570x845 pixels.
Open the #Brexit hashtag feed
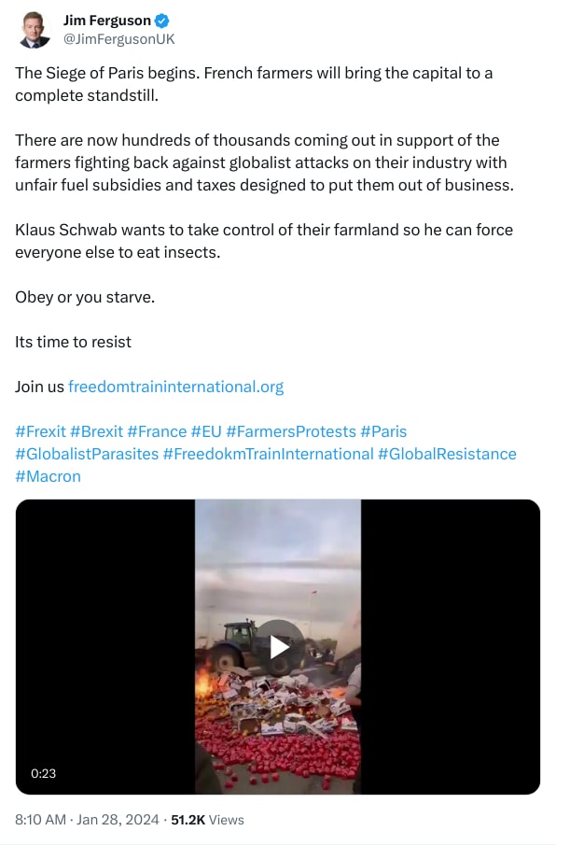(x=98, y=431)
